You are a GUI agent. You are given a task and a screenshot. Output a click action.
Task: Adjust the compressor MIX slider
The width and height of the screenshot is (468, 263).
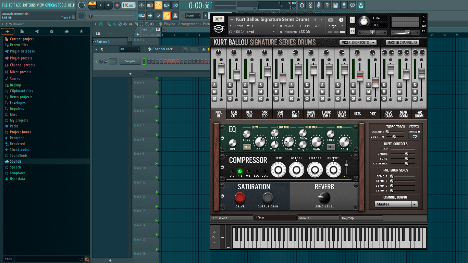(346, 165)
